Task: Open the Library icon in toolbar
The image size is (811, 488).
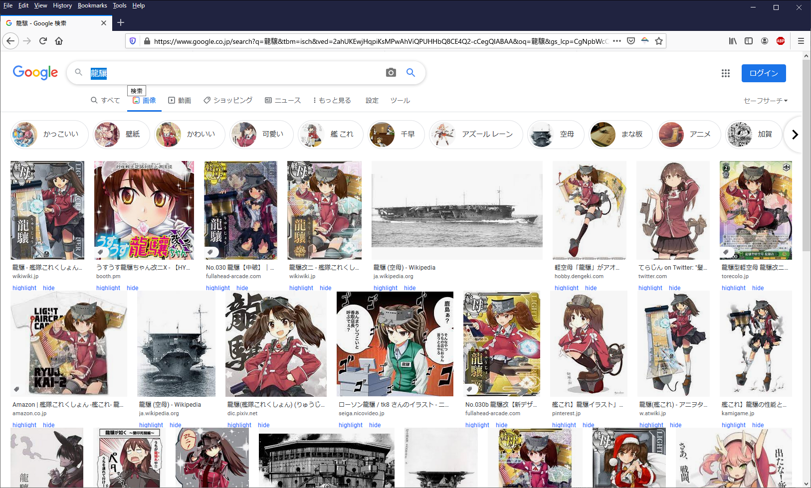Action: tap(733, 41)
